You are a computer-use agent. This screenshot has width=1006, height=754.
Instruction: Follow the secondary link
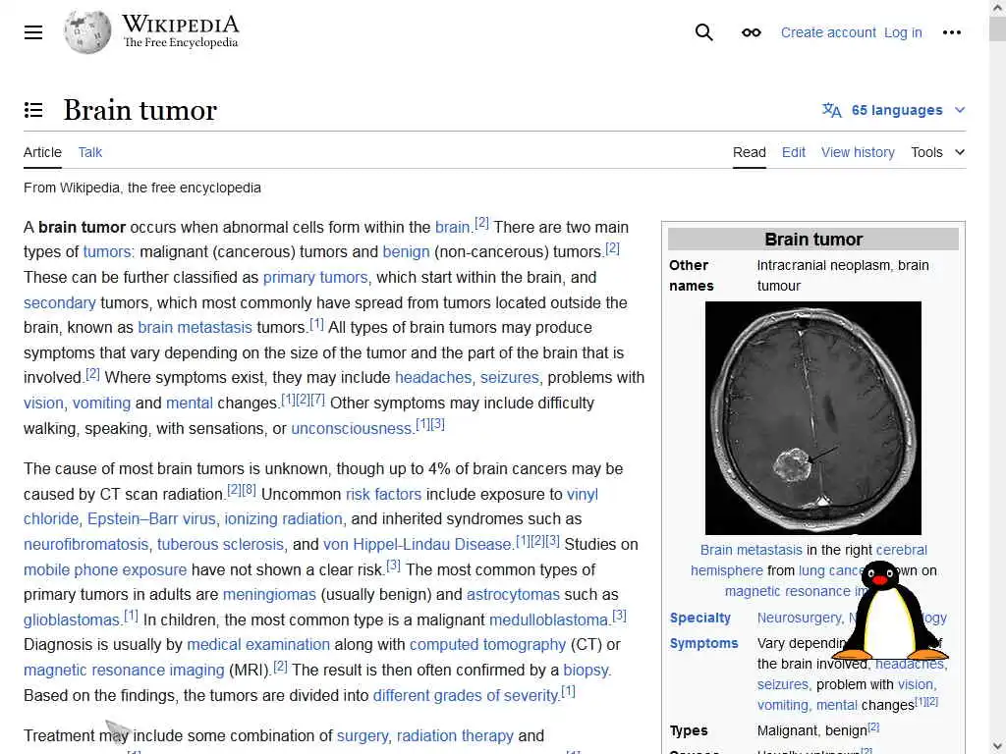click(60, 302)
